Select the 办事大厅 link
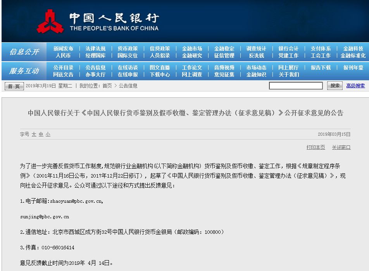Viewport: 369px width, 271px height. (x=95, y=75)
